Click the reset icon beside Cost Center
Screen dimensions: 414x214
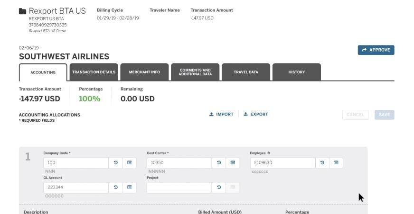218,163
